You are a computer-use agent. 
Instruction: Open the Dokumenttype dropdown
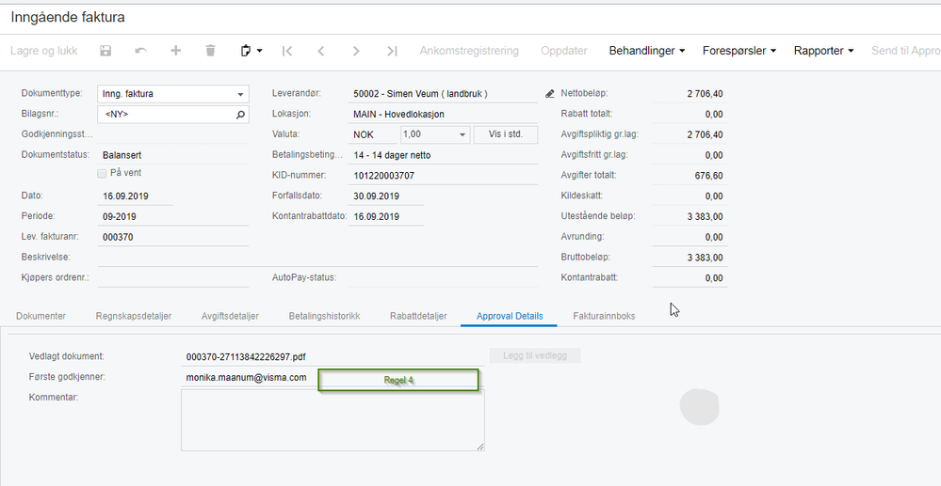pyautogui.click(x=240, y=94)
